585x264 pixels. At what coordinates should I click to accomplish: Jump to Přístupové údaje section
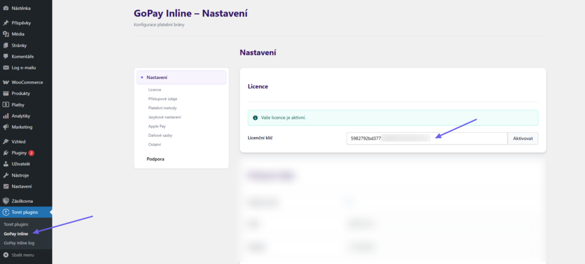pos(162,99)
